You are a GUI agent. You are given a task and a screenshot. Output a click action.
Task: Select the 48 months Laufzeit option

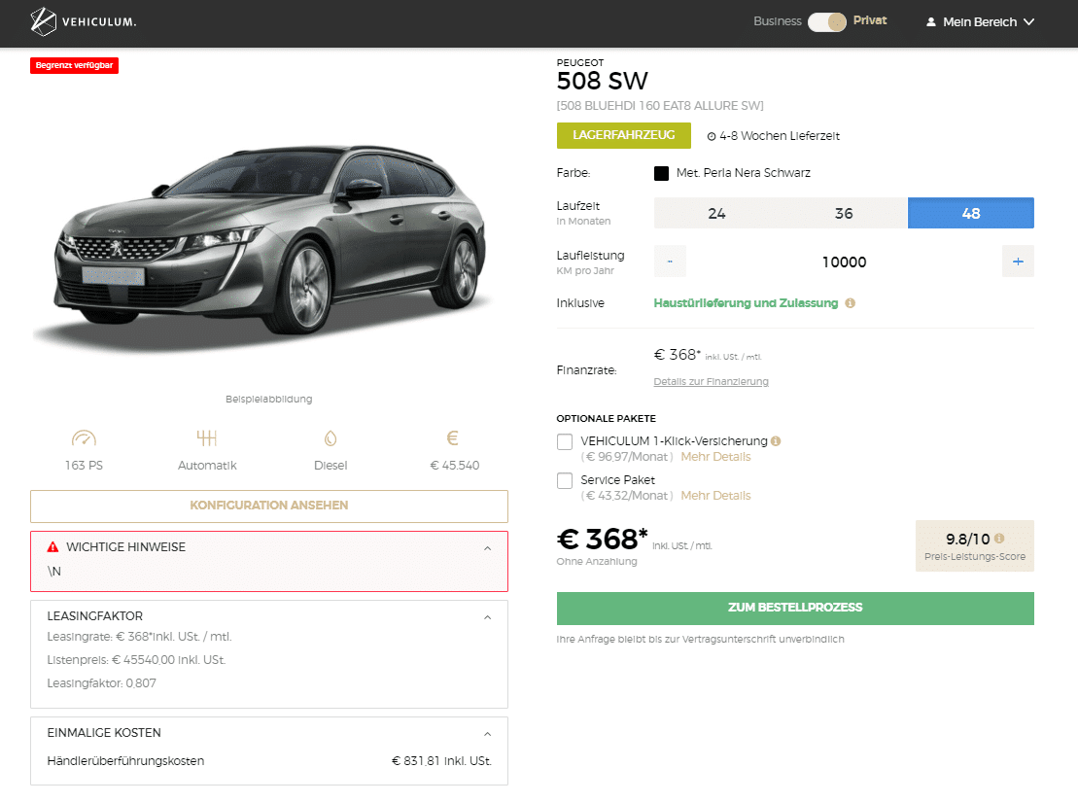tap(971, 213)
